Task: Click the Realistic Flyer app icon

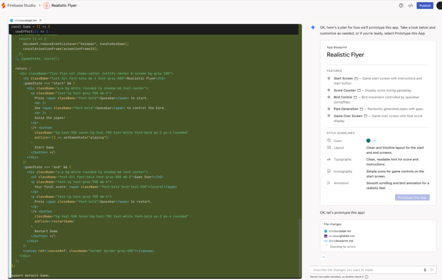Action: [x=46, y=6]
